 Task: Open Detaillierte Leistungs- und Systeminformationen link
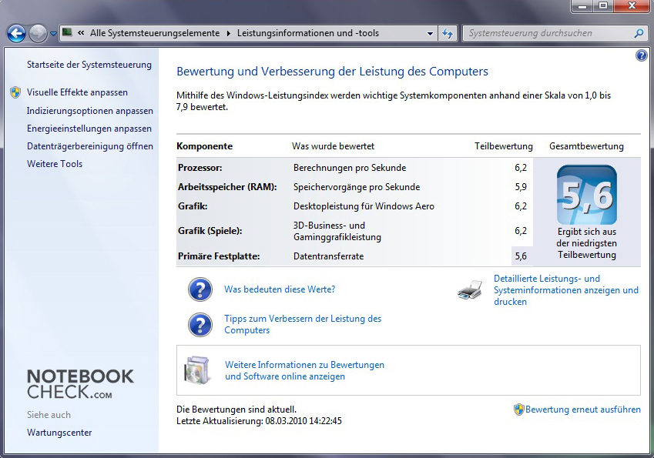(x=566, y=290)
